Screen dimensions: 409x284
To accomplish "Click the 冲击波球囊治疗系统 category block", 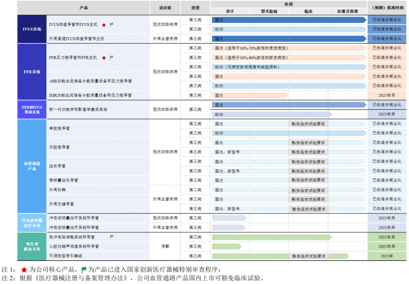I will [32, 223].
